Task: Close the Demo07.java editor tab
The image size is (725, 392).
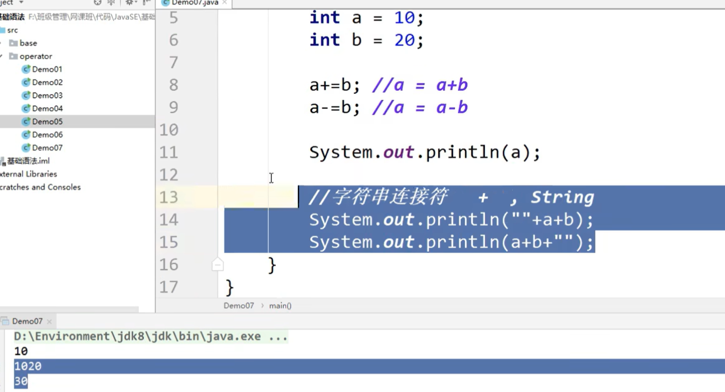Action: tap(225, 3)
